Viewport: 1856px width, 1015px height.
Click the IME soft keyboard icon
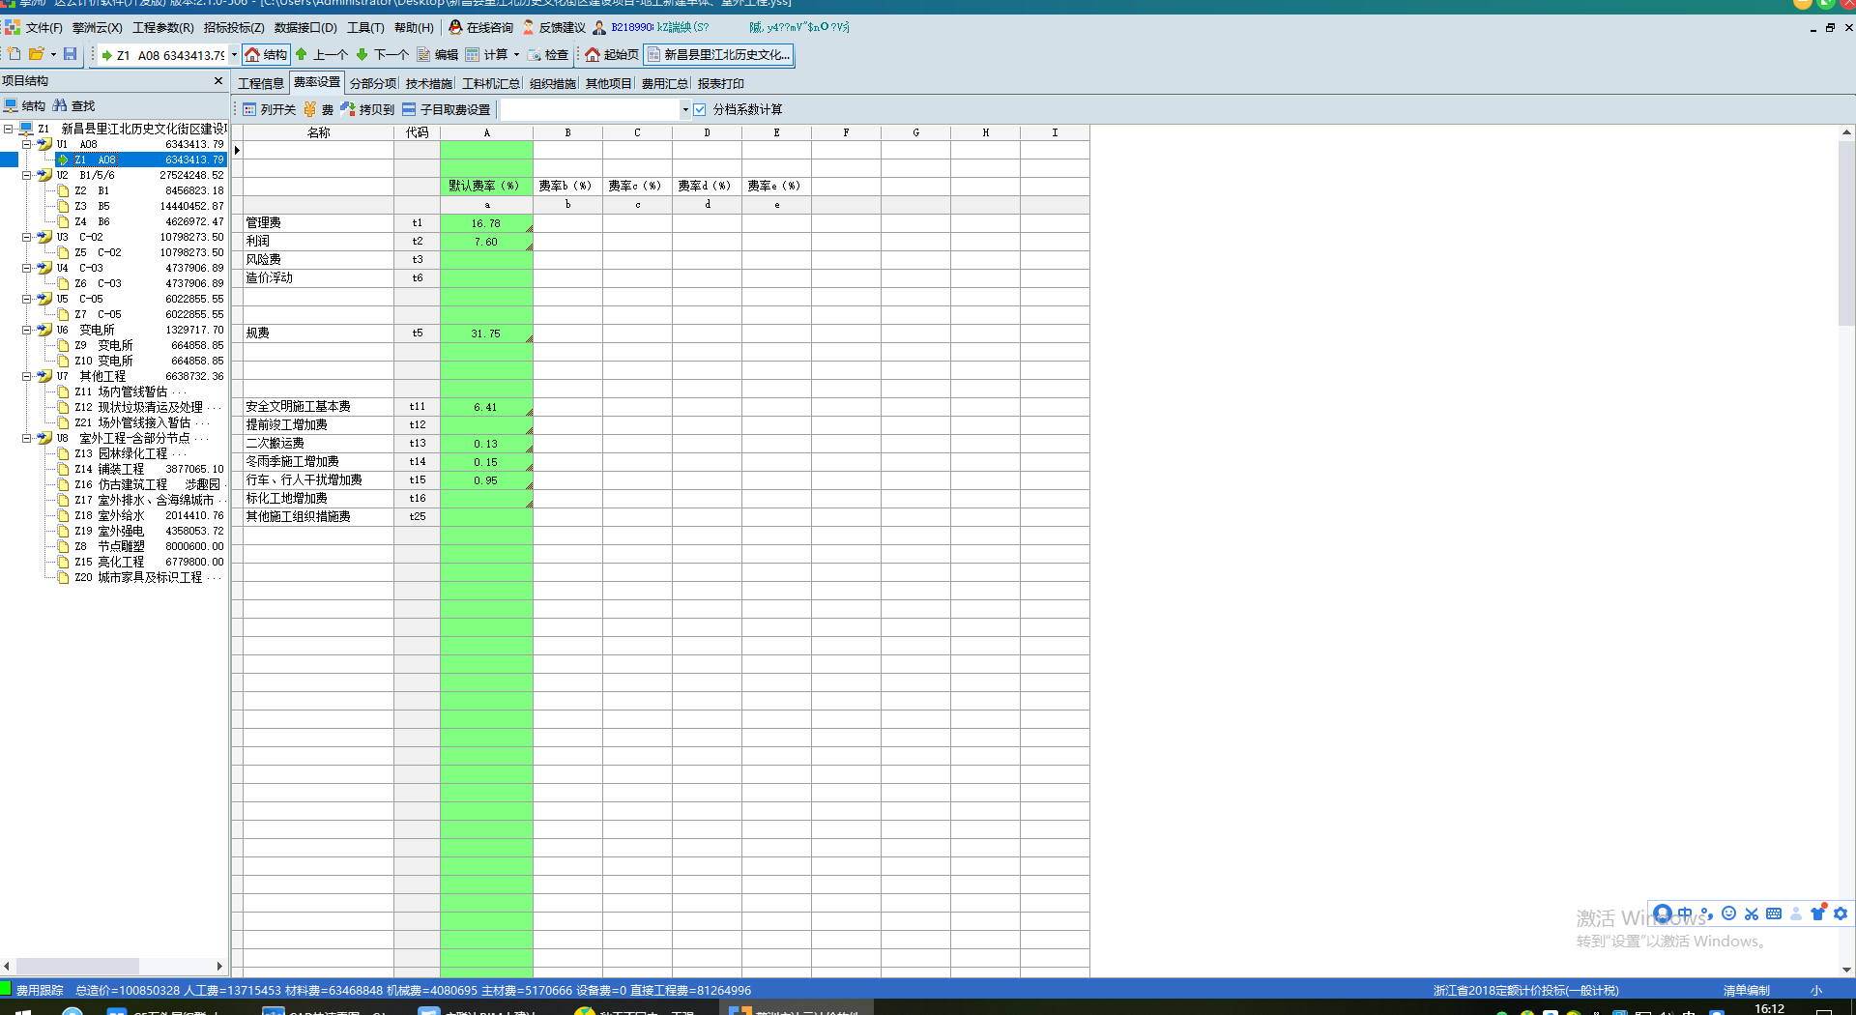1774,913
